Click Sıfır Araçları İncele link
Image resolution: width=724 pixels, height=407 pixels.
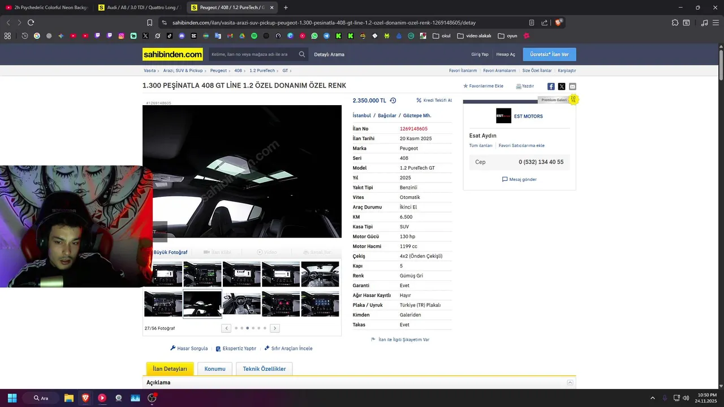[x=288, y=348]
